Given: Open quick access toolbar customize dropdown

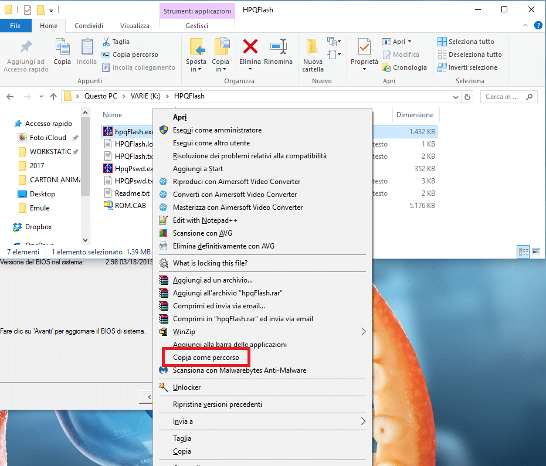Looking at the screenshot, I should pyautogui.click(x=51, y=11).
